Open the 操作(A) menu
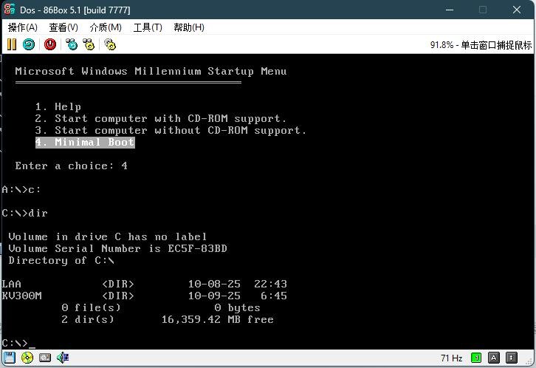 click(22, 27)
